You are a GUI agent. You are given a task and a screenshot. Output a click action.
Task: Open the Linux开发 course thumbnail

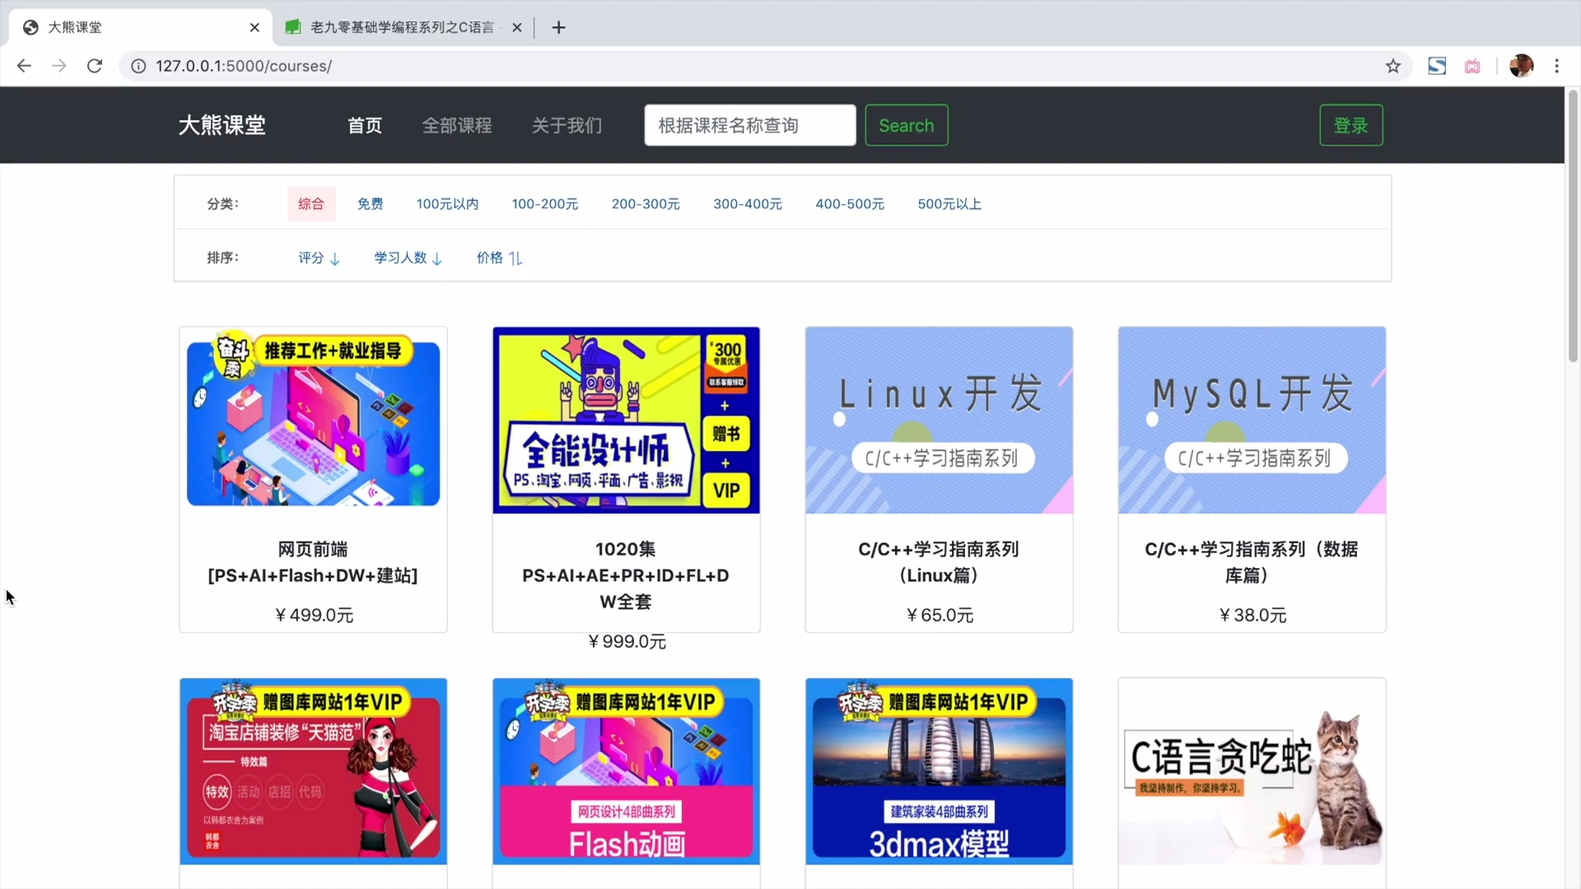pos(939,420)
